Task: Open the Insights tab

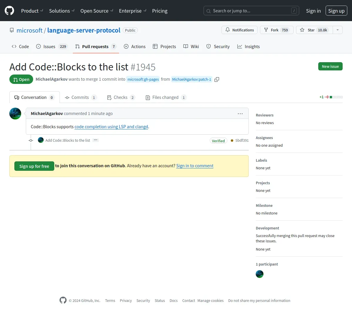Action: click(x=248, y=46)
